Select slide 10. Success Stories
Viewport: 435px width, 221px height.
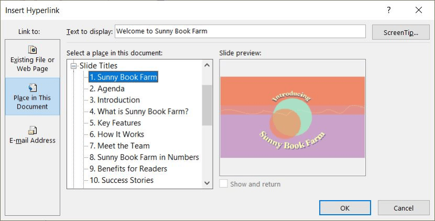click(122, 180)
